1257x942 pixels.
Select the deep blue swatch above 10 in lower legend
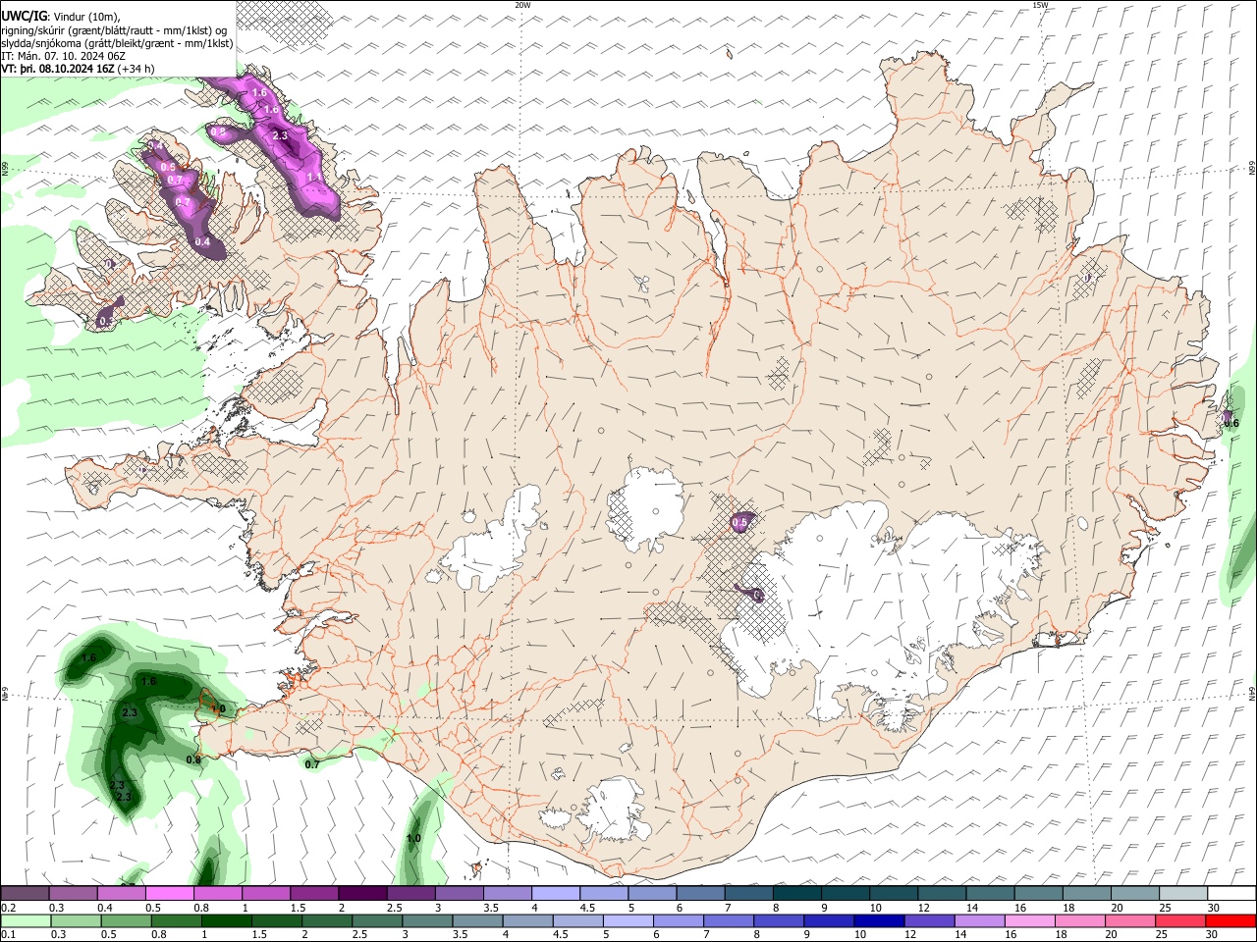pos(879,920)
